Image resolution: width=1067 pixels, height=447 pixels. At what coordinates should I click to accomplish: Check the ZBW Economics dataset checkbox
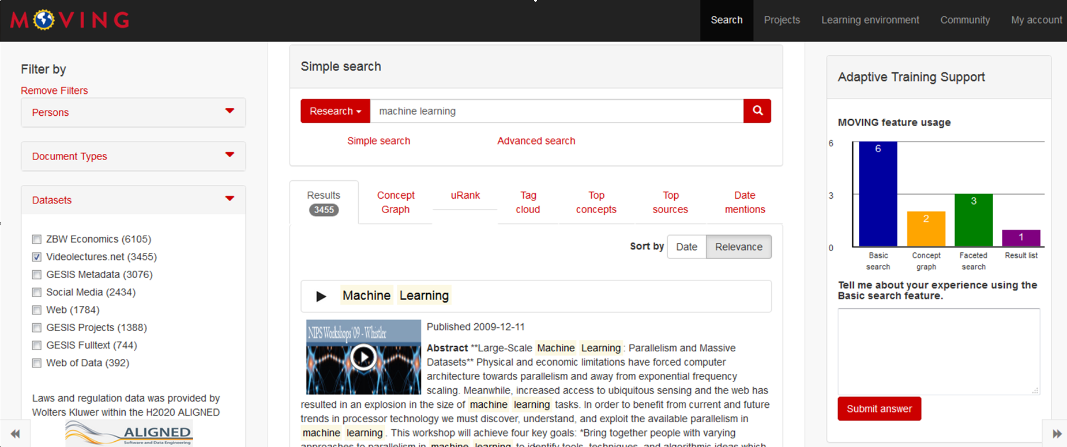click(x=37, y=239)
